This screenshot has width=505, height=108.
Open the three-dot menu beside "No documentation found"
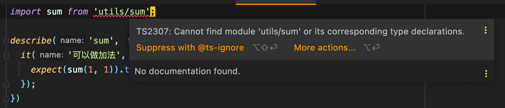[486, 74]
